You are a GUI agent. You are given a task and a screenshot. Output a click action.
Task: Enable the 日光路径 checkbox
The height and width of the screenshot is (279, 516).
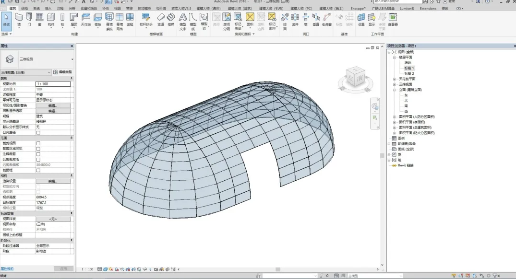pyautogui.click(x=38, y=132)
